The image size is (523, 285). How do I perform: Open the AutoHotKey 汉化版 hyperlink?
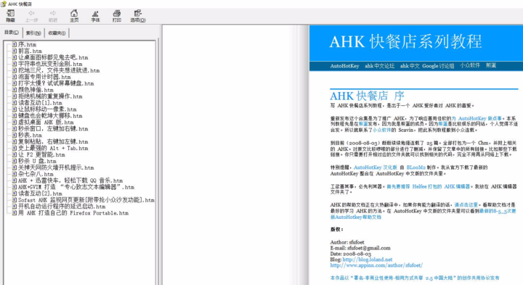[376, 168]
